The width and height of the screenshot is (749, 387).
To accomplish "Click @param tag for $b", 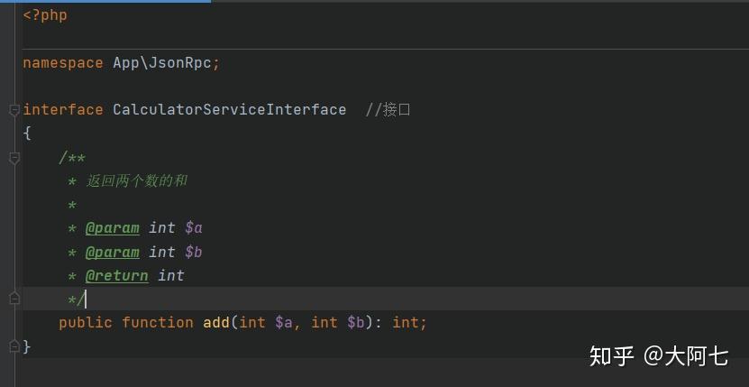I will (113, 252).
